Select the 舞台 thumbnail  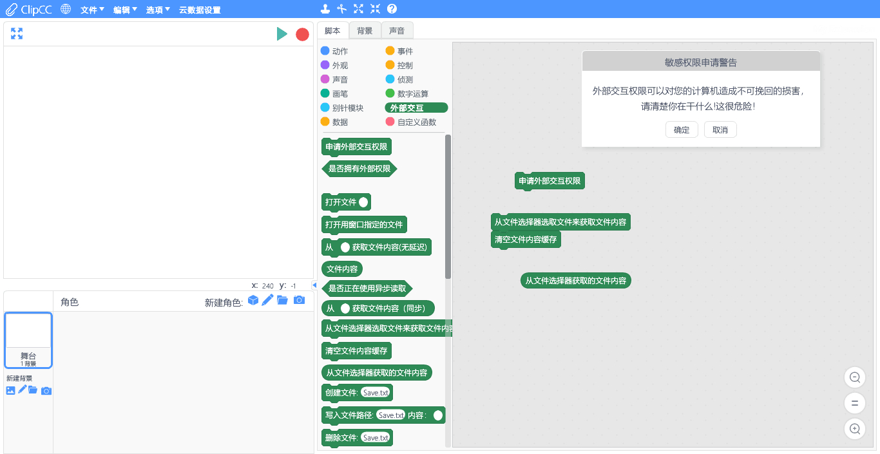(x=28, y=341)
